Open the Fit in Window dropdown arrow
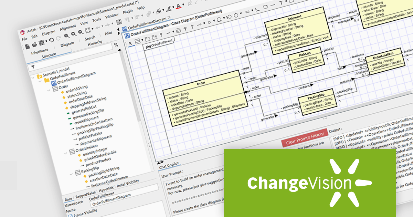Viewport: 413px width, 217px height. tap(93, 29)
